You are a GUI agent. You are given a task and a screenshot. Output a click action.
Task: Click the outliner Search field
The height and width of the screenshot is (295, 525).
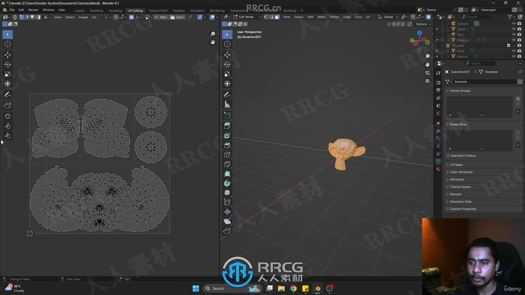(x=477, y=17)
